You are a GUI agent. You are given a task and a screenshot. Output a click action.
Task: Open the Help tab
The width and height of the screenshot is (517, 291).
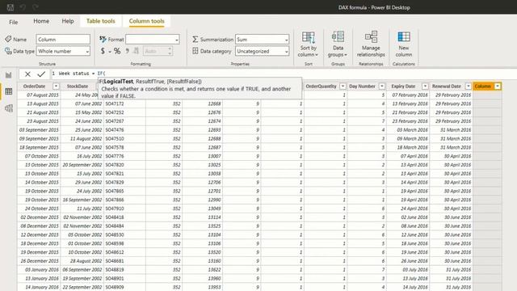(x=68, y=21)
